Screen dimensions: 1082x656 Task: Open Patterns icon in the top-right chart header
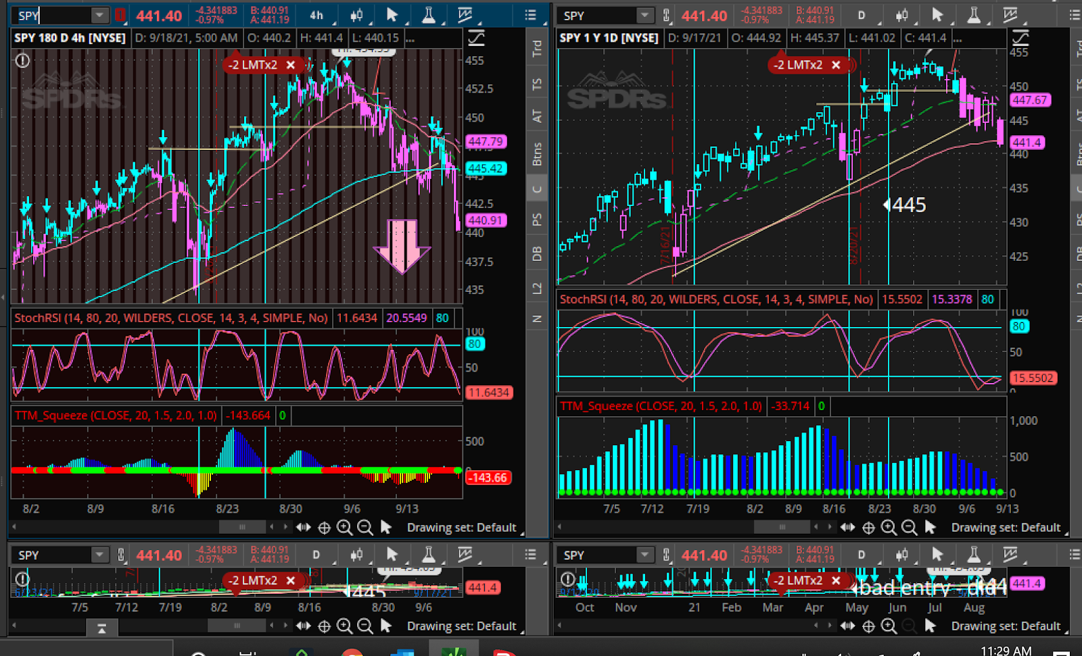tap(1010, 16)
